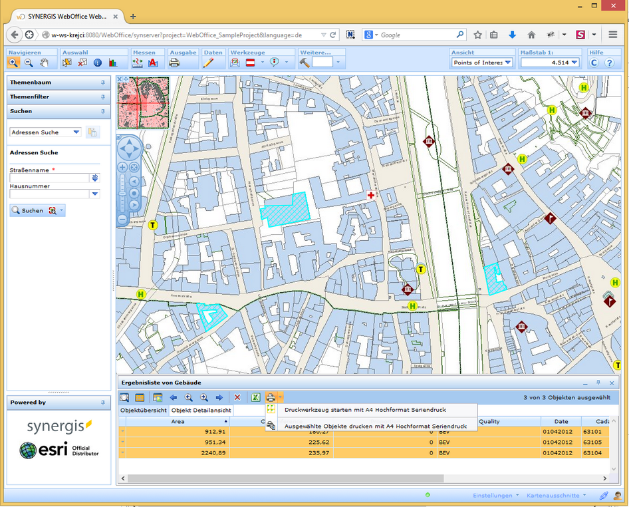Choose Druckwerkzeug starten mit A4 Hochformat Seriendruck
Viewport: 629px width, 507px height.
click(x=364, y=410)
